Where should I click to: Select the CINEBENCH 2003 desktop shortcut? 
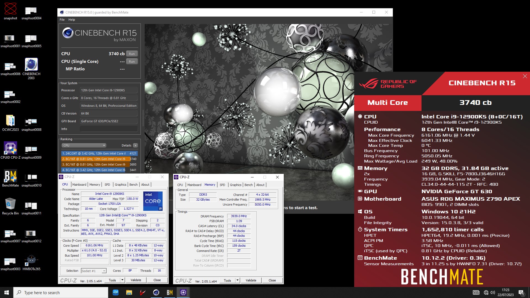[x=31, y=69]
